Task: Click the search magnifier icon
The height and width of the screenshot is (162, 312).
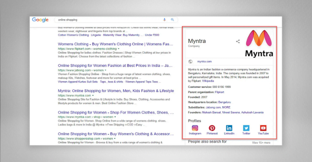Action: pos(172,20)
